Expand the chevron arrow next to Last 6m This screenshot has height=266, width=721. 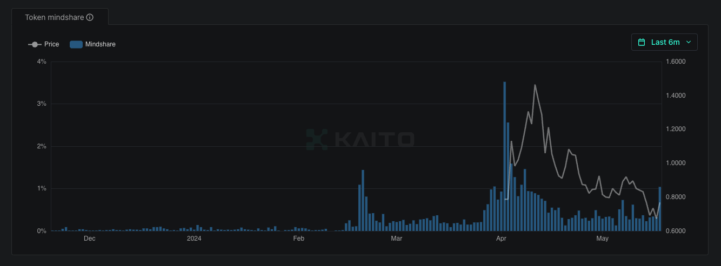(x=688, y=42)
